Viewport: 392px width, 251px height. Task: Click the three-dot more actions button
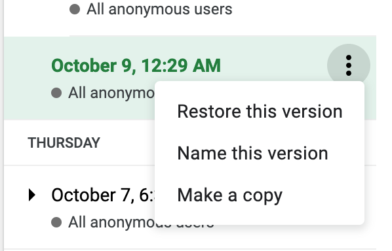349,65
